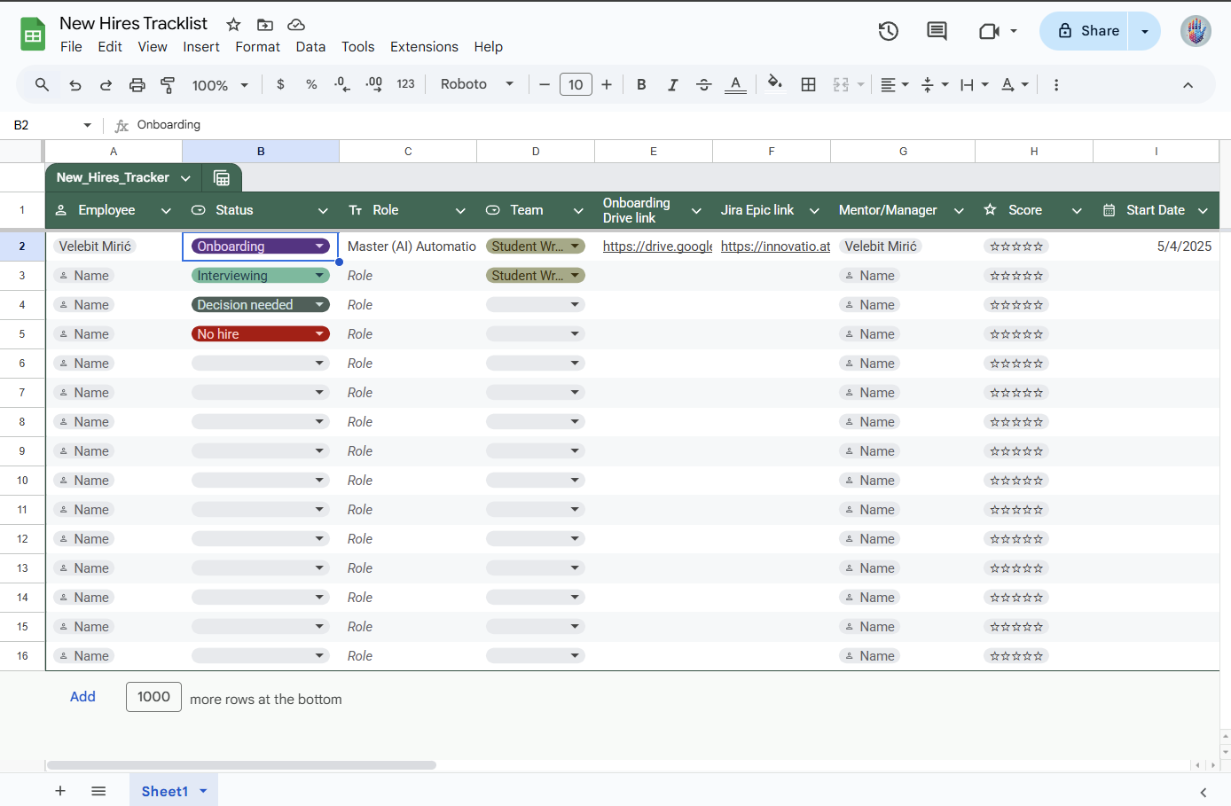The width and height of the screenshot is (1231, 806).
Task: Apply borders from the toolbar
Action: point(808,84)
